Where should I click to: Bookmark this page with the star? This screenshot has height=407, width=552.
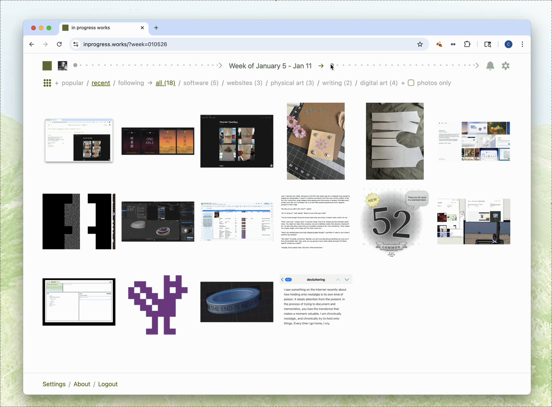420,44
